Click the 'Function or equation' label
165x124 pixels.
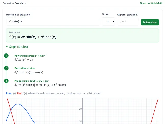pyautogui.click(x=18, y=15)
